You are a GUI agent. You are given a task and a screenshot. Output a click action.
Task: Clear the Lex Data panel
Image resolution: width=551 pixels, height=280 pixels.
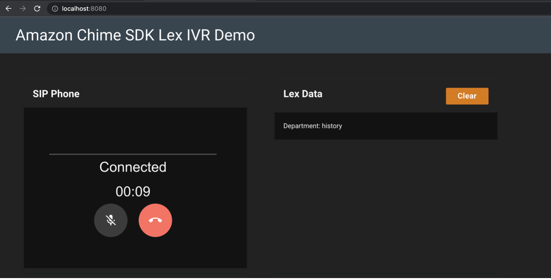pyautogui.click(x=467, y=96)
